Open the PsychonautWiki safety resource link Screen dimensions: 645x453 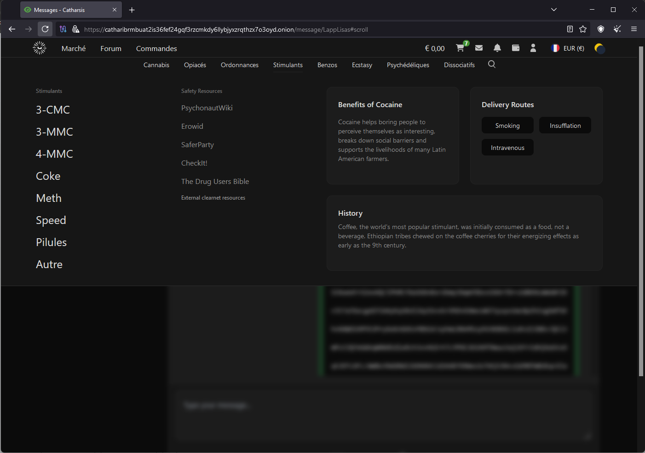point(207,108)
